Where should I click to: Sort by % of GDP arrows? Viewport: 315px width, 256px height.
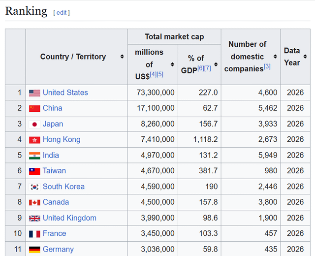tap(216, 64)
